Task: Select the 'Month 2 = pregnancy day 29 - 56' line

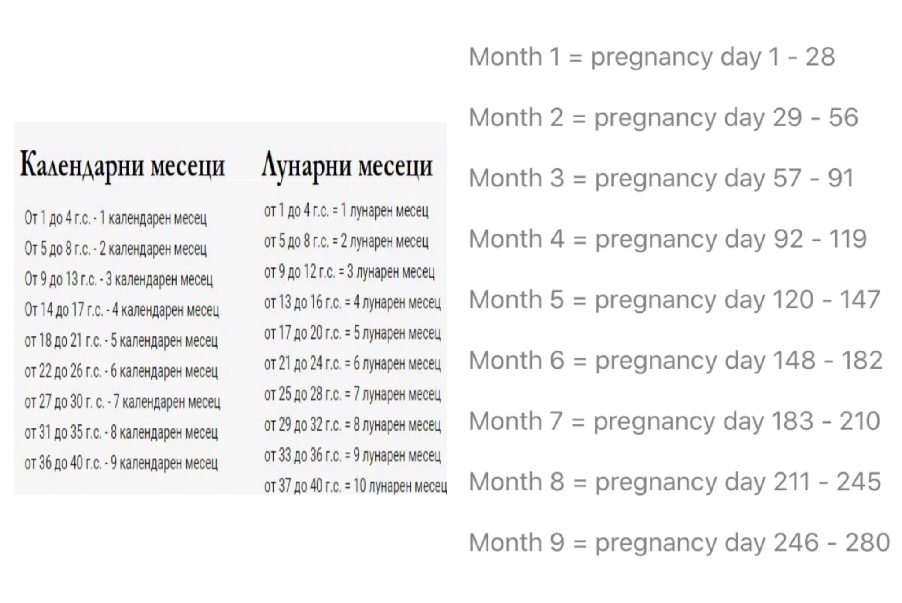Action: click(x=663, y=118)
